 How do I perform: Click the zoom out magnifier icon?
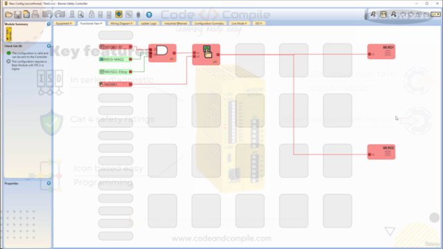tap(373, 15)
